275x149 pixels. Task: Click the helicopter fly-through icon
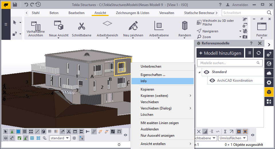245,19
